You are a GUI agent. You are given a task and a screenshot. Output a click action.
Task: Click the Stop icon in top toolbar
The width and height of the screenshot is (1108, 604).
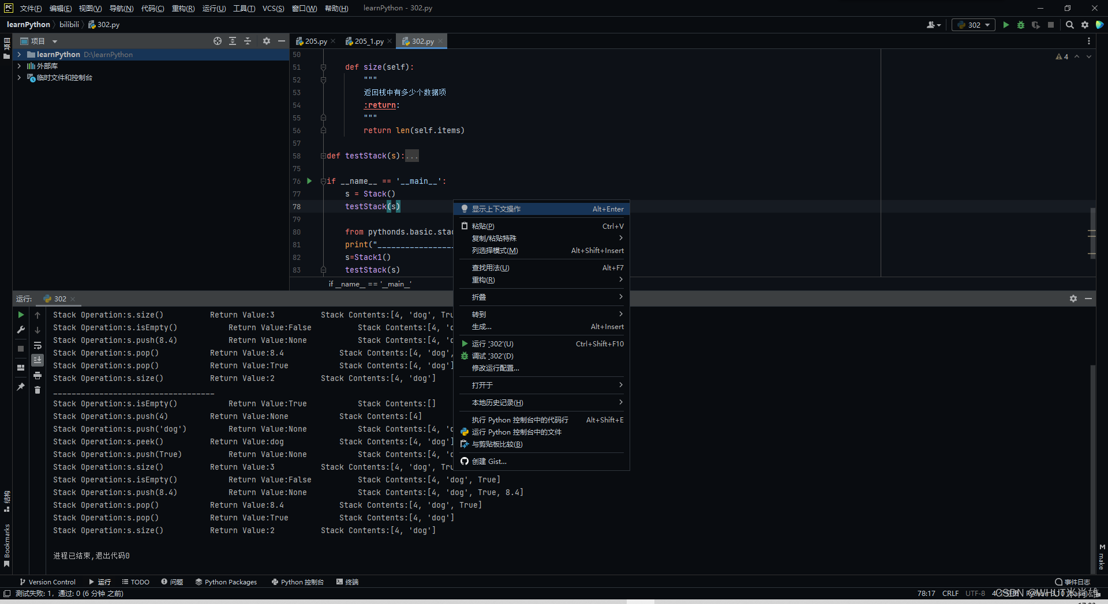click(1051, 25)
